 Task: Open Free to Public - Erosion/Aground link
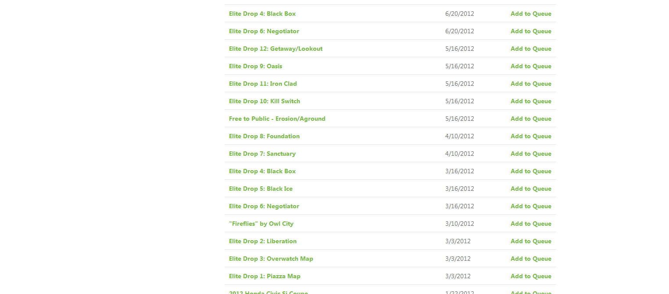277,119
